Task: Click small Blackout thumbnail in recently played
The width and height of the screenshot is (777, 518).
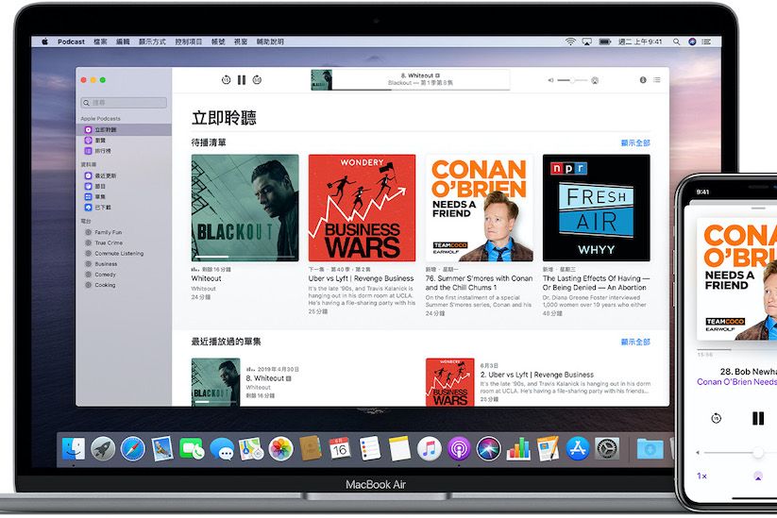Action: pos(215,382)
